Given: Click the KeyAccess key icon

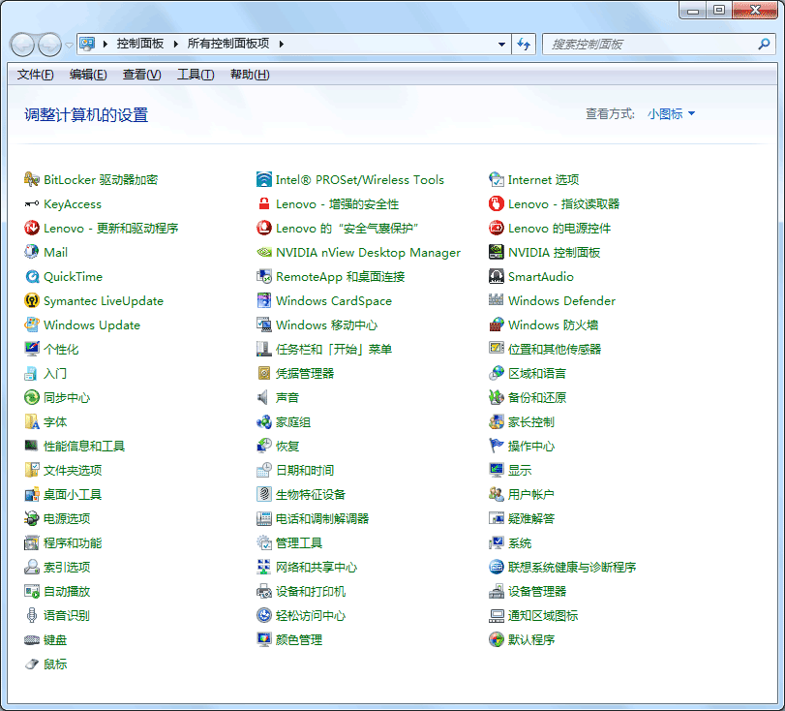Looking at the screenshot, I should coord(32,204).
